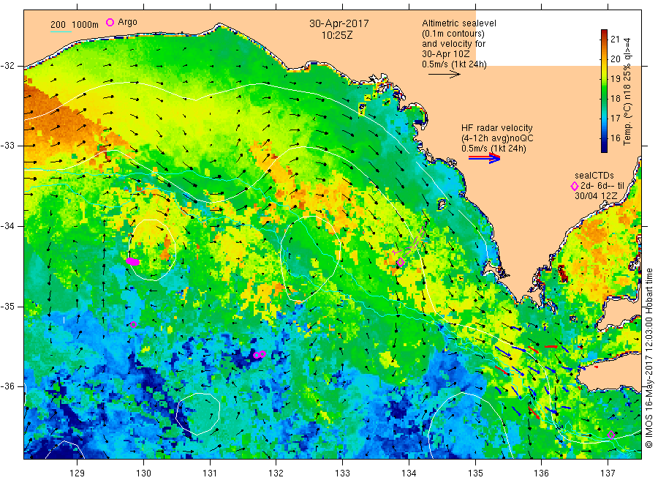Click the 'Altimetric sealevel' legend heading
The width and height of the screenshot is (658, 483).
[x=458, y=23]
